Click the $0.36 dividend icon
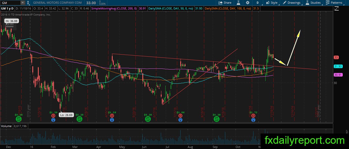Screen dimensions: 349x149 [18, 119]
